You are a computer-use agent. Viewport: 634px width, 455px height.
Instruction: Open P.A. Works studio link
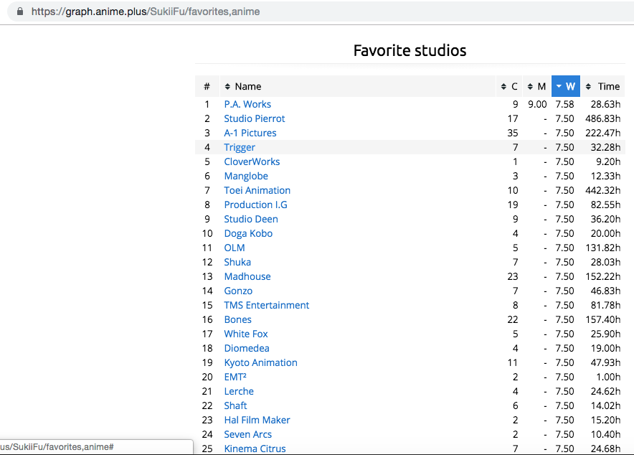click(x=247, y=104)
